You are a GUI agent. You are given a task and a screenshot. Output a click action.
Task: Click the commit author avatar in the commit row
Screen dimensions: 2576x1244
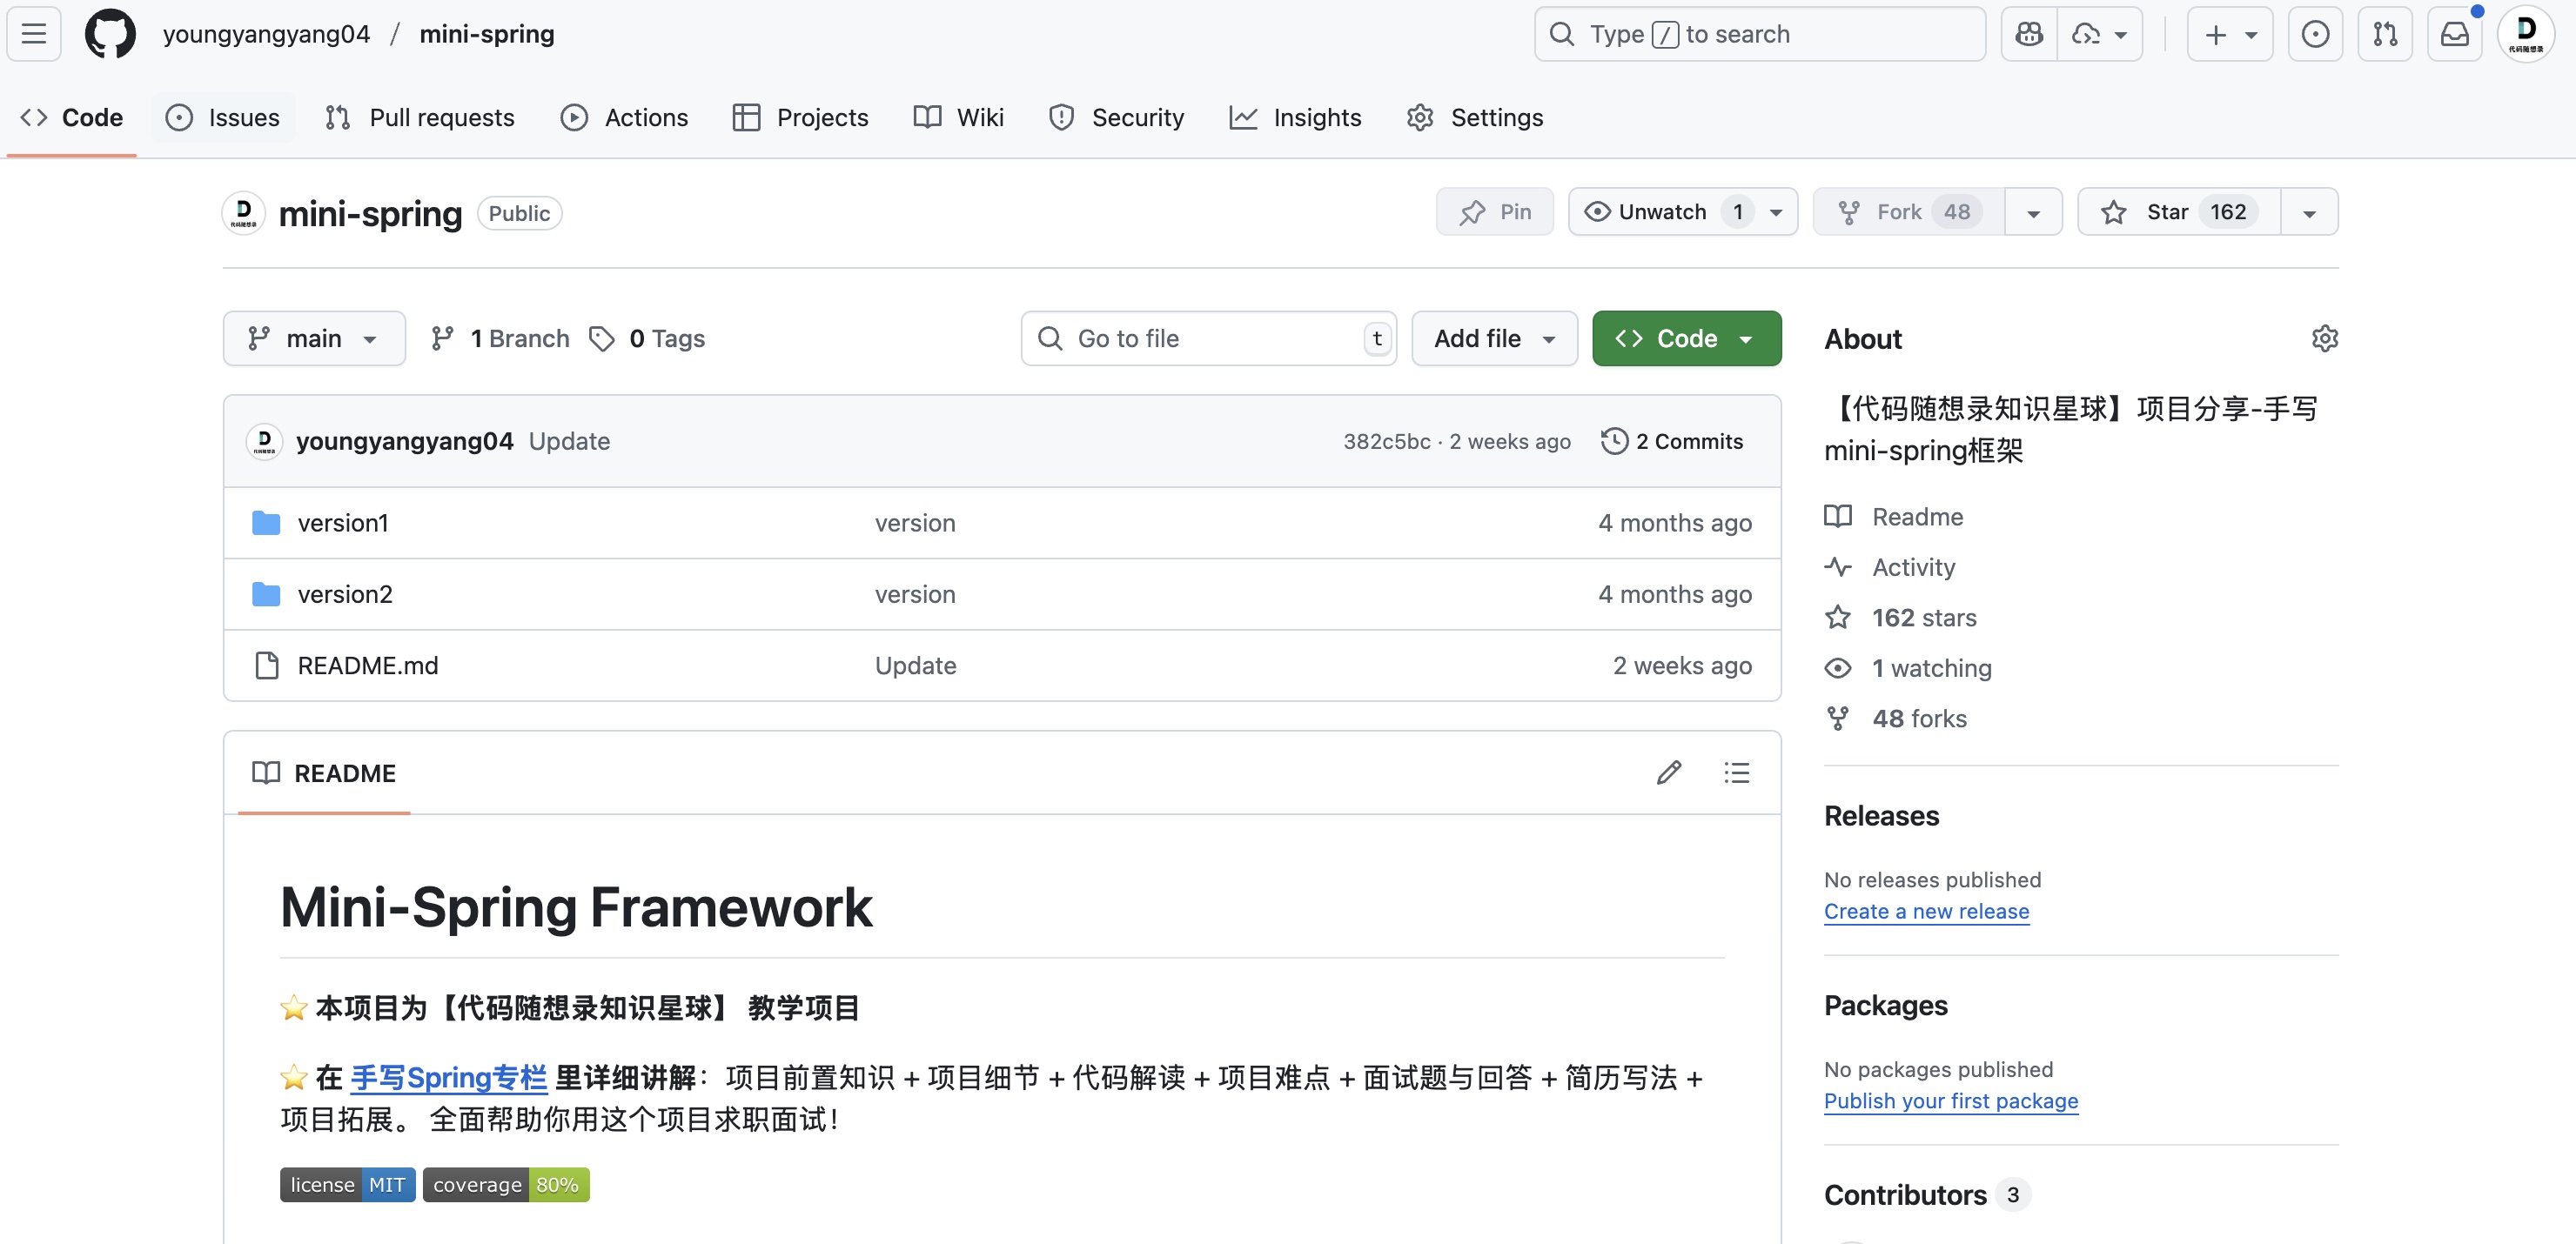tap(264, 441)
